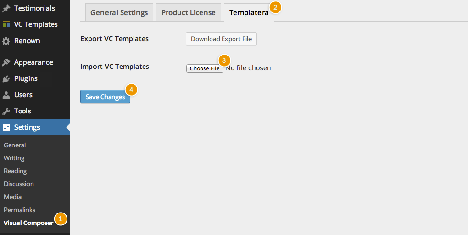Open Discussion settings in the sidebar
This screenshot has height=235, width=468.
[x=19, y=184]
